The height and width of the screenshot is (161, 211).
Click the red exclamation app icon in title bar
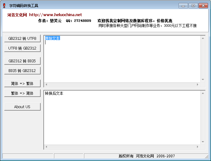(4, 5)
